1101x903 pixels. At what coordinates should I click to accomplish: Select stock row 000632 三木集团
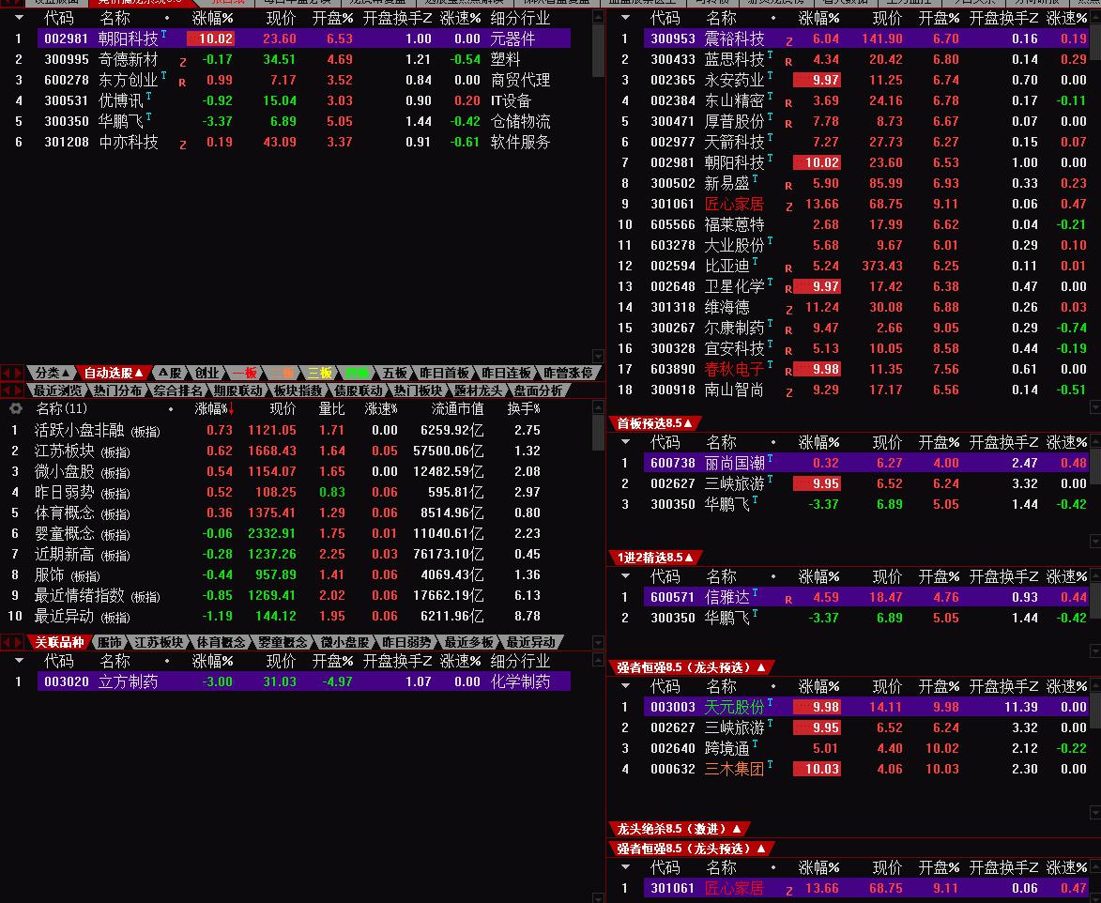click(865, 769)
